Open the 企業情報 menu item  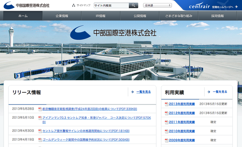(x=62, y=16)
